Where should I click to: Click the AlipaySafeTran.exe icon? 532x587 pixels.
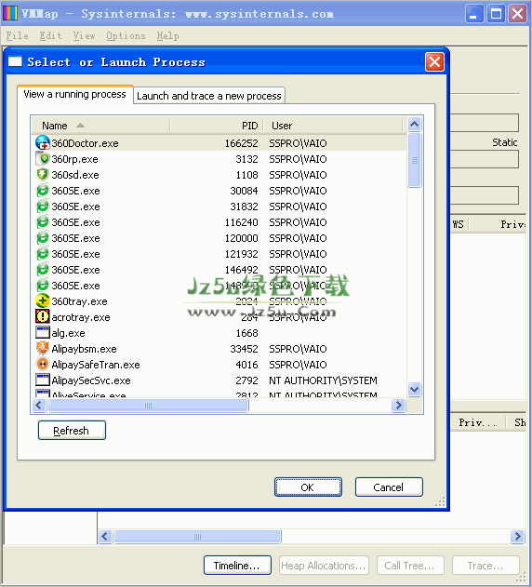(43, 364)
